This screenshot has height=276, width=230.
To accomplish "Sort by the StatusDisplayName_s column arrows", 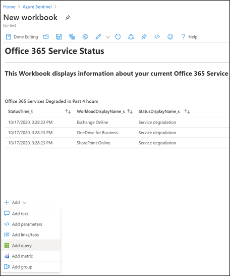I will coord(187,111).
